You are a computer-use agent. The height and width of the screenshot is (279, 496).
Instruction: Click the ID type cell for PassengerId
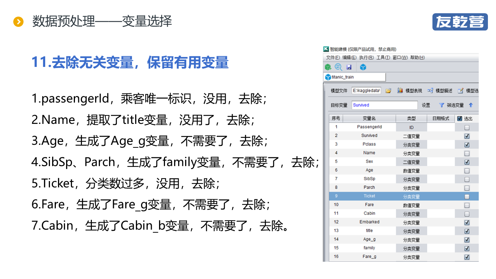pos(411,127)
